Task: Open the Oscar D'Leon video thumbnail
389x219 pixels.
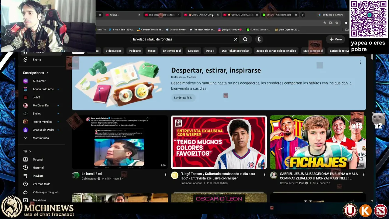Action: (219, 198)
